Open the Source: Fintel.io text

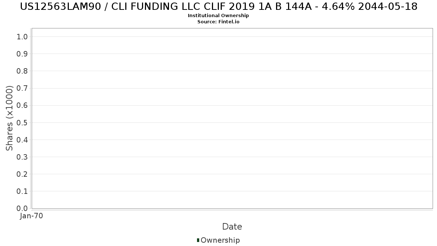click(219, 22)
